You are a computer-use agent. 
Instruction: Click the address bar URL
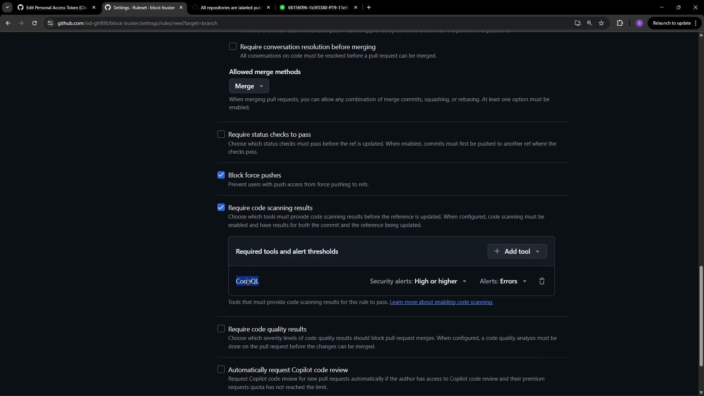tap(137, 23)
